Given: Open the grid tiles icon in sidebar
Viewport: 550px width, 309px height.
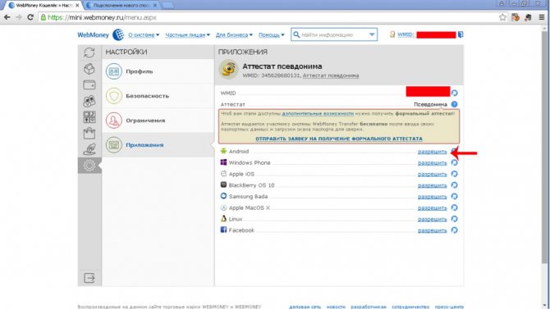Looking at the screenshot, I should 89,117.
